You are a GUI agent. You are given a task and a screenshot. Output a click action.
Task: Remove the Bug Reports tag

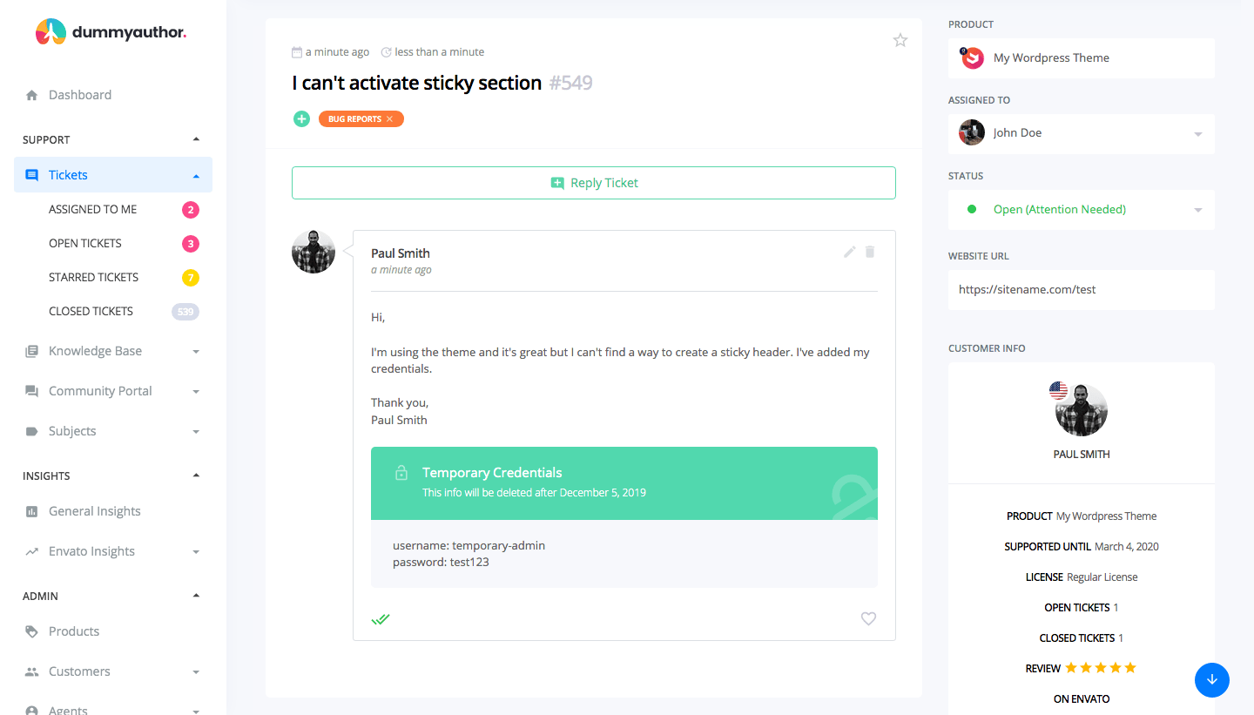point(389,119)
